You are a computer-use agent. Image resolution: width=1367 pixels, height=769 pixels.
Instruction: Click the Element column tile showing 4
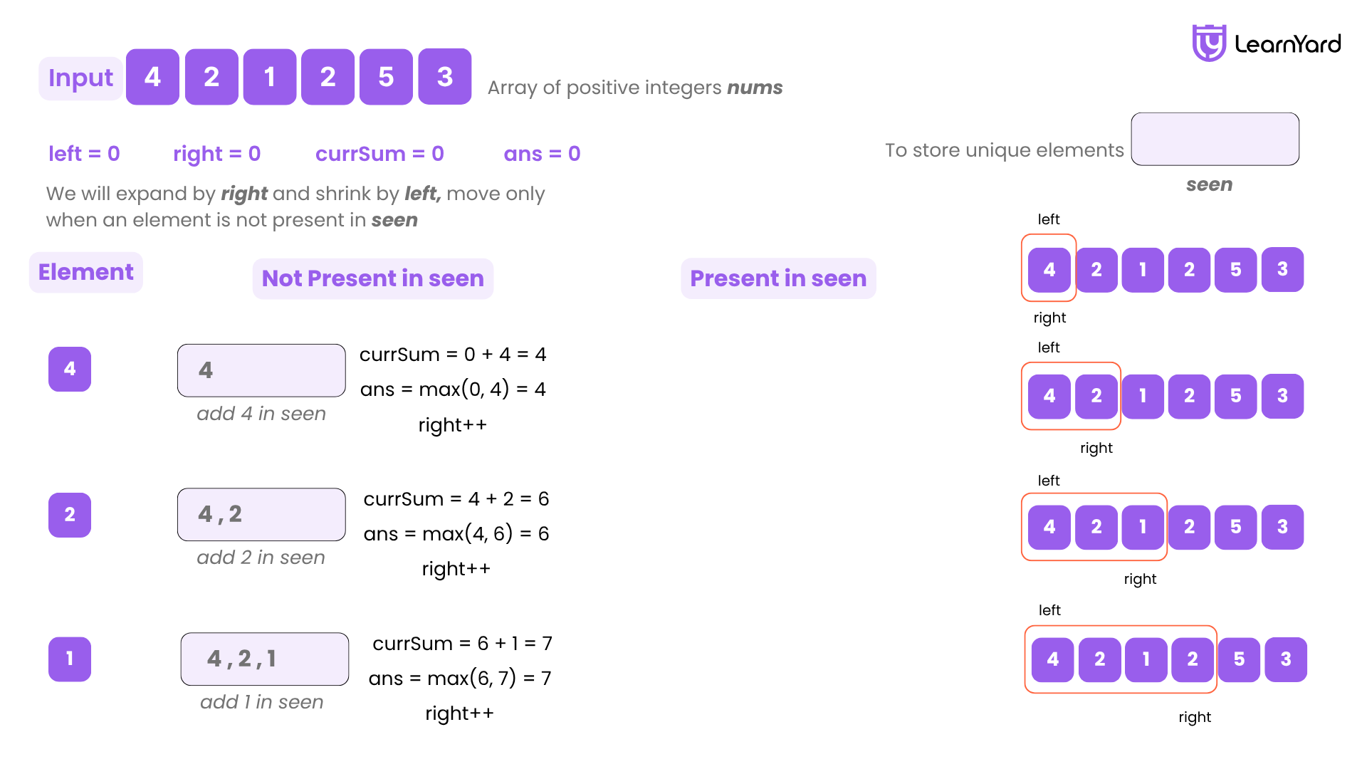(70, 369)
